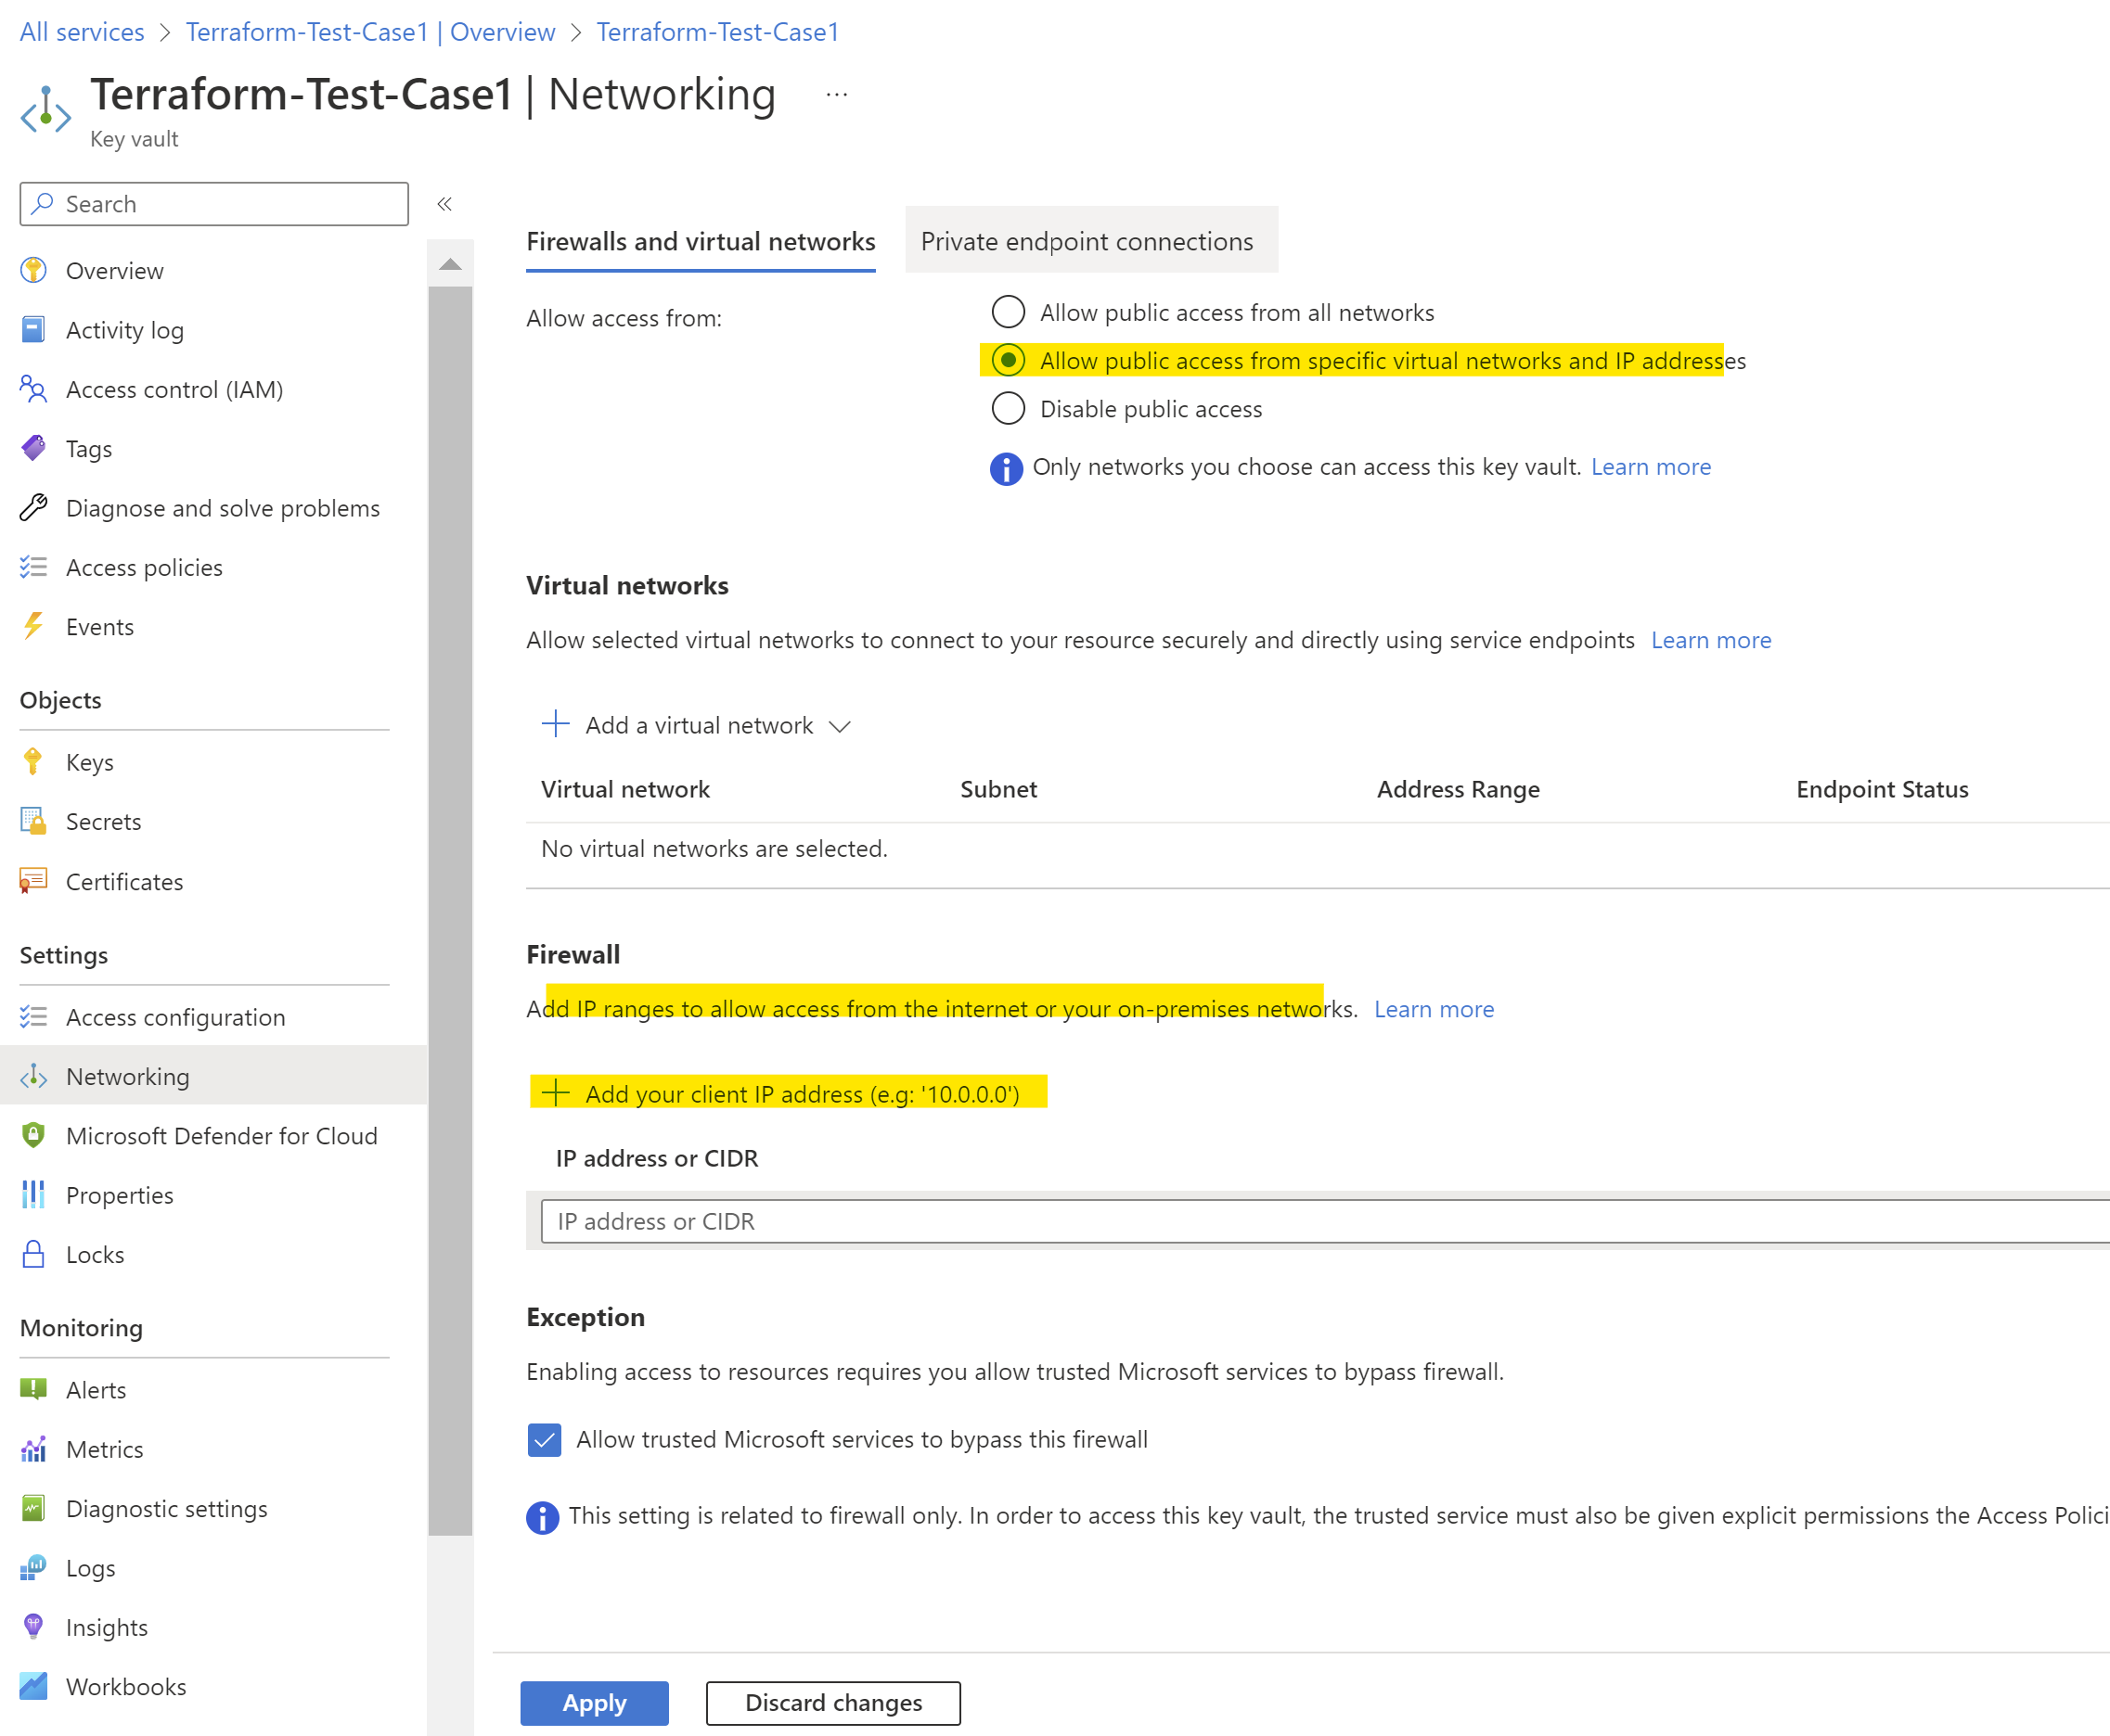Select the Firewalls and virtual networks tab
This screenshot has height=1736, width=2110.
(x=701, y=241)
